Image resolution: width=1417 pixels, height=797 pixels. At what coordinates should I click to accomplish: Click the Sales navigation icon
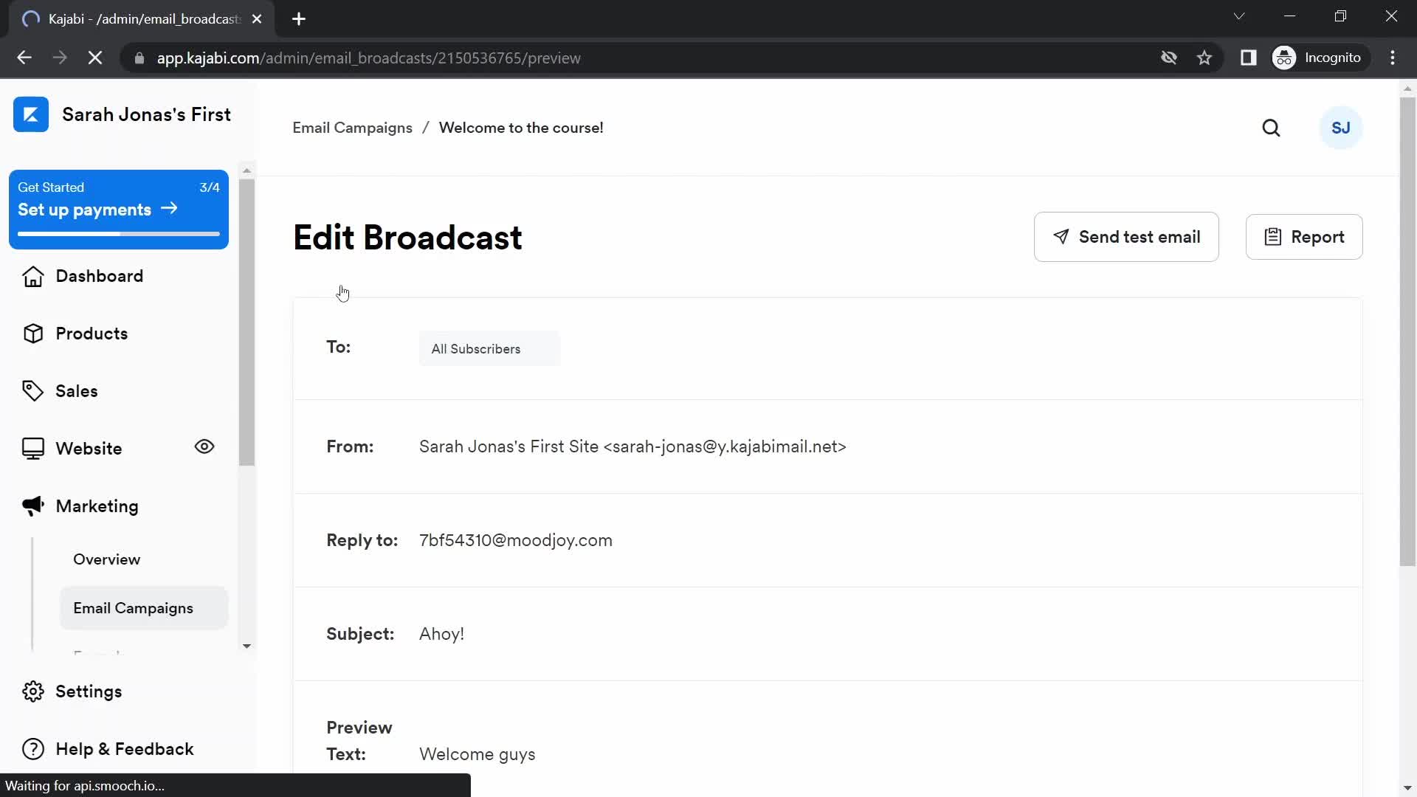[x=32, y=390]
